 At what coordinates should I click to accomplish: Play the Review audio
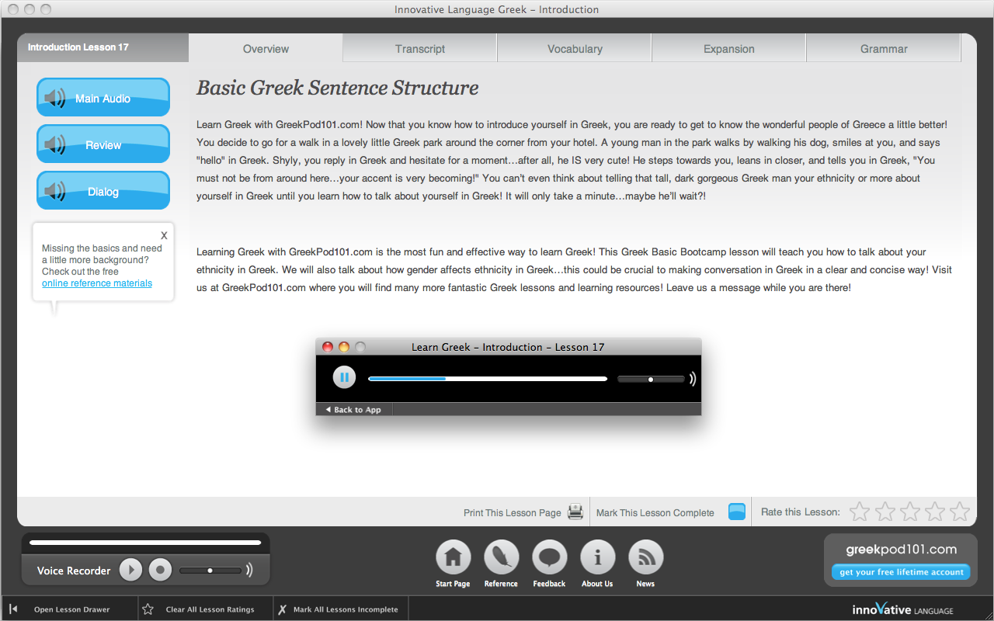103,144
